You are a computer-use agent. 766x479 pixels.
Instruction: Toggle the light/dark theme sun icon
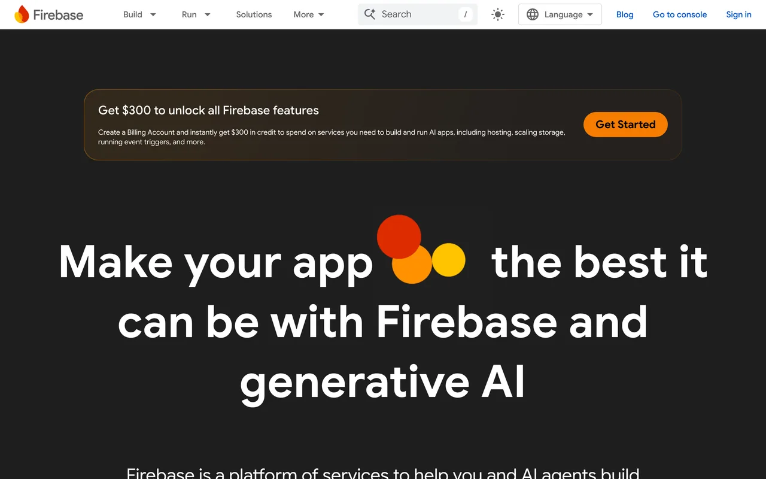coord(498,14)
